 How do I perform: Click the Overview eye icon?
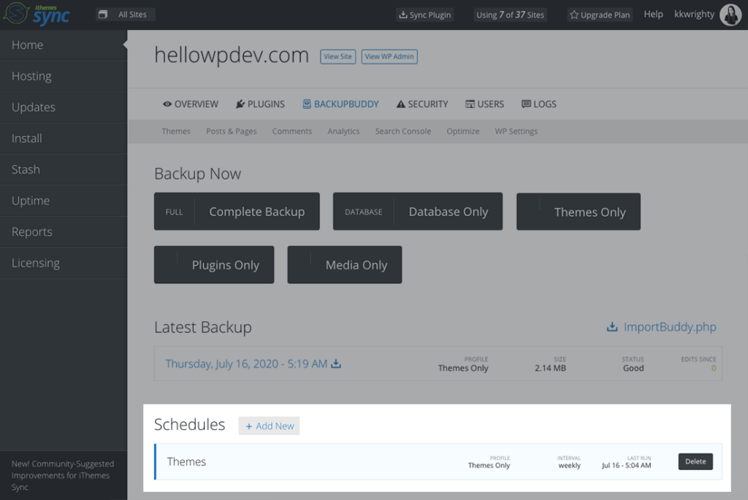[x=167, y=104]
